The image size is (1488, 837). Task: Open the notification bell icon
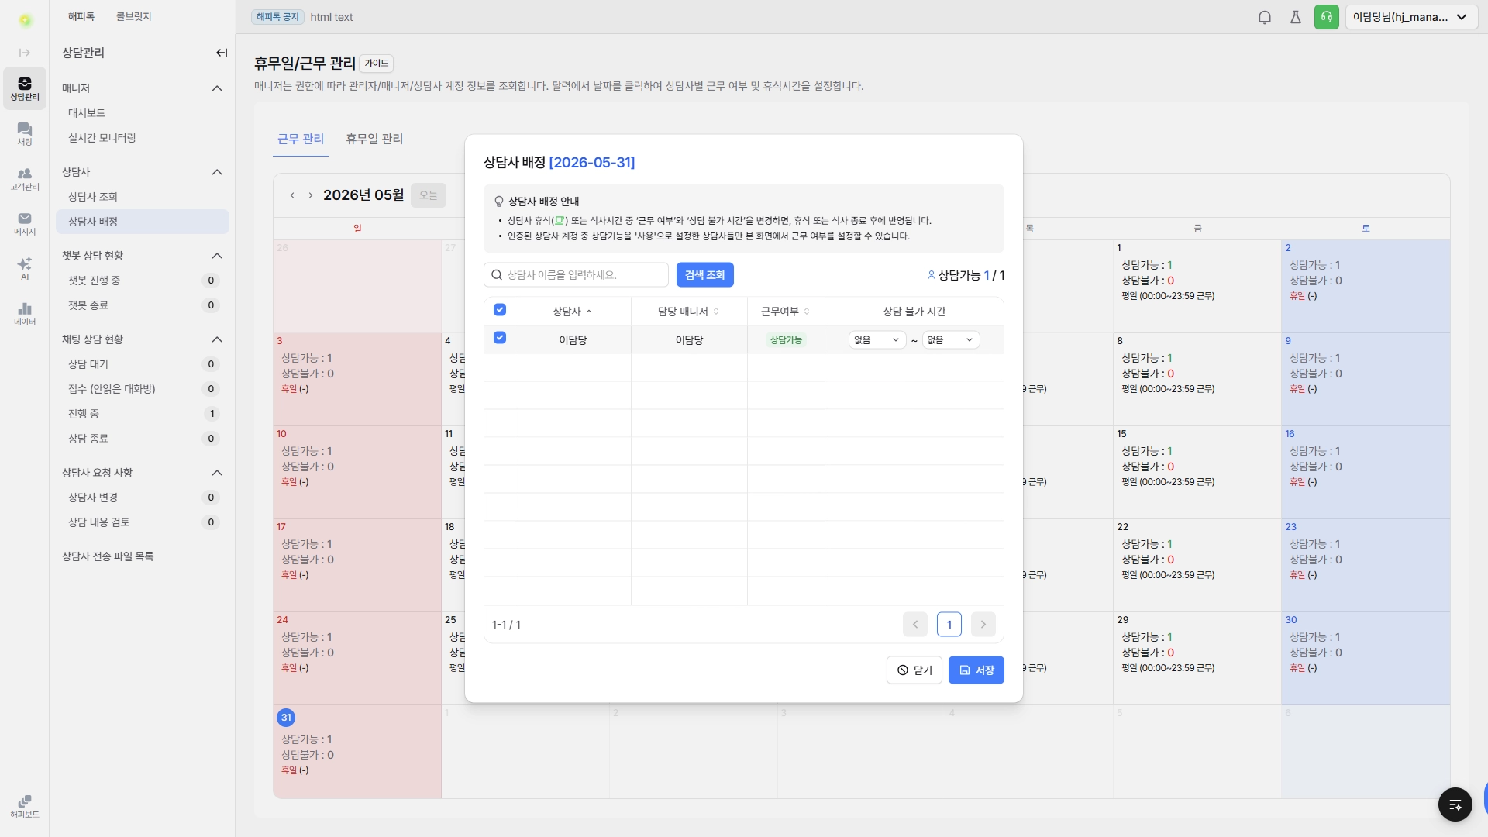(x=1265, y=17)
